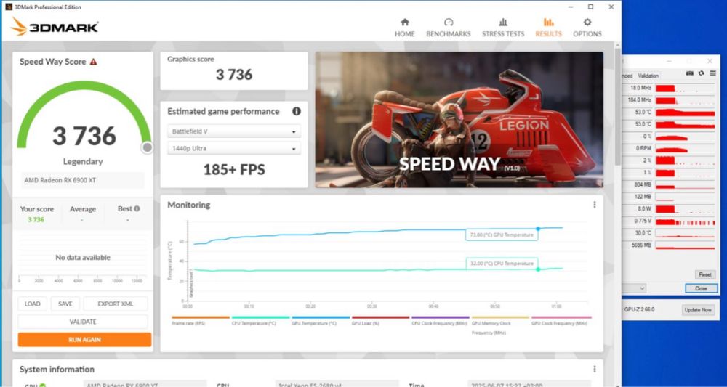Click the 32.00 (°C) CPU Temperature tooltip
The image size is (727, 387).
point(502,264)
